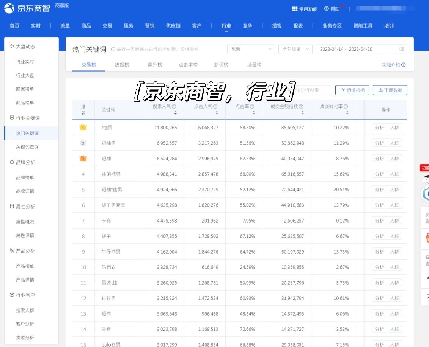Image resolution: width=429 pixels, height=347 pixels.
Task: Click 分析 for 防晒衣 row
Action: pos(379,267)
